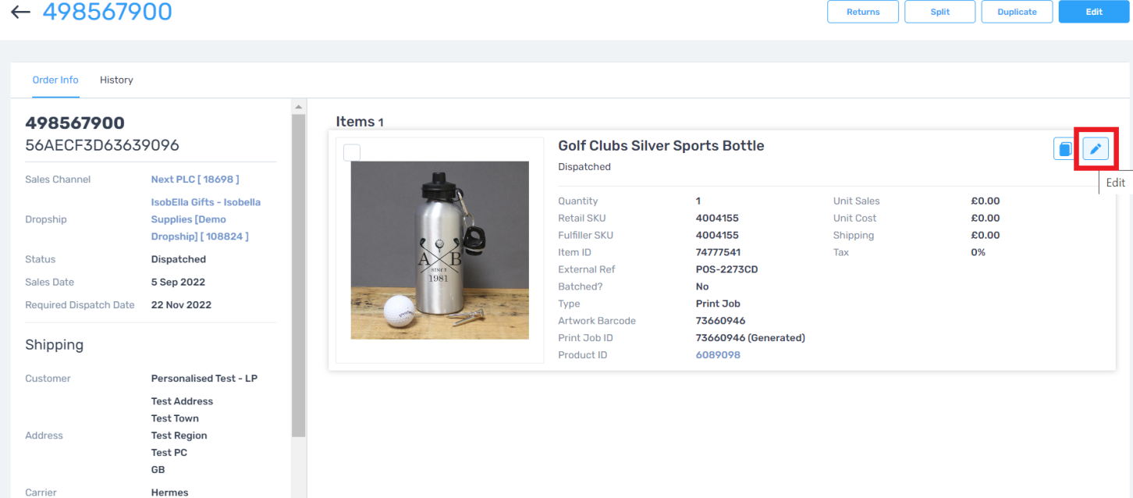Click the sidebar vertical scrollbar thumb
The image size is (1133, 498).
[x=298, y=273]
